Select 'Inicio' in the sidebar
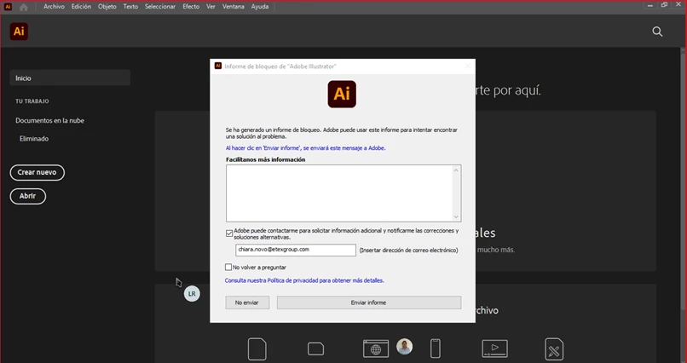 [x=70, y=78]
